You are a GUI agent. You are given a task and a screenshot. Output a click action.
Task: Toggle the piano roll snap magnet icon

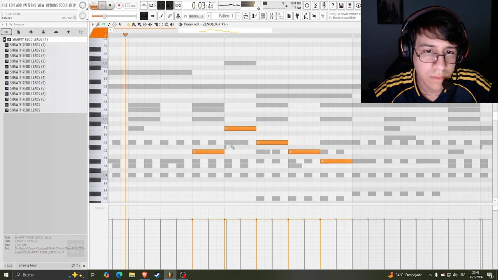[x=103, y=24]
